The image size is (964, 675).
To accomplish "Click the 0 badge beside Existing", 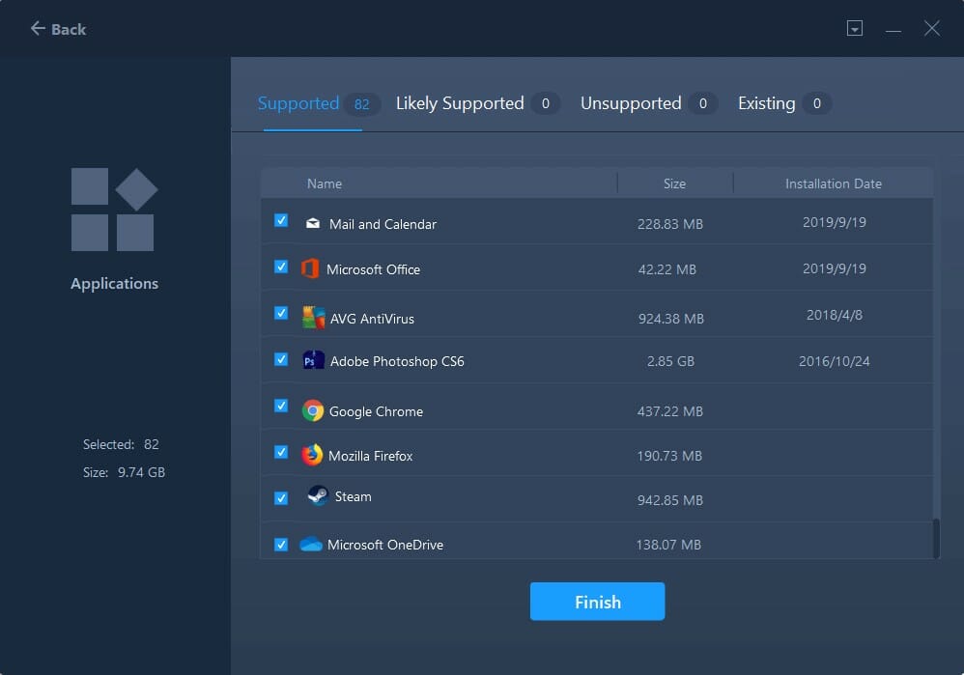I will [817, 104].
